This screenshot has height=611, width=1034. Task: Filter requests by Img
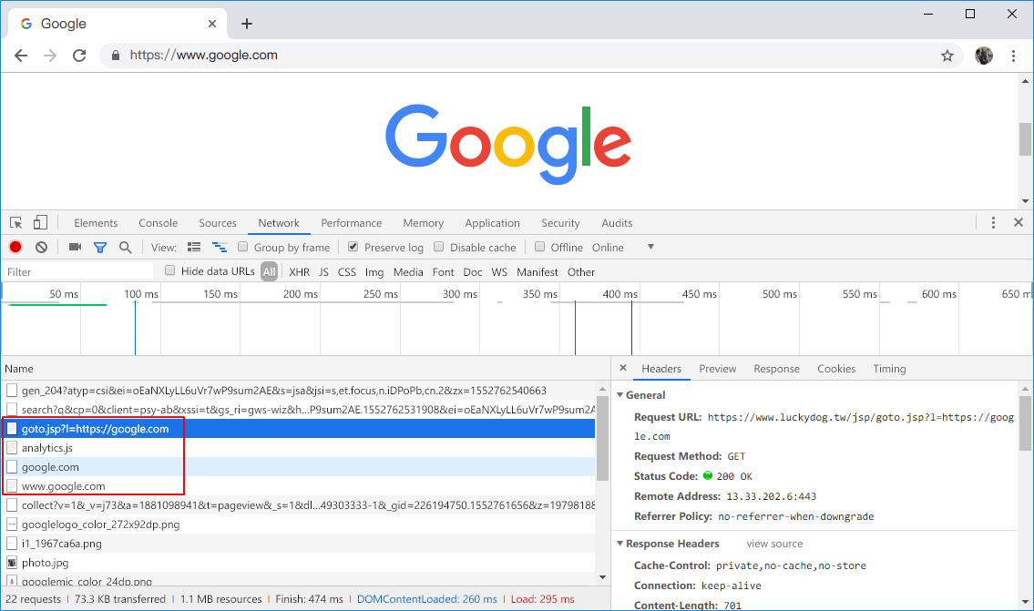pos(374,271)
